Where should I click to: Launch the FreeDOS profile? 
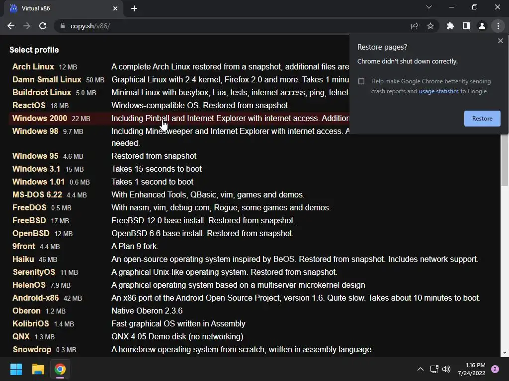tap(29, 208)
